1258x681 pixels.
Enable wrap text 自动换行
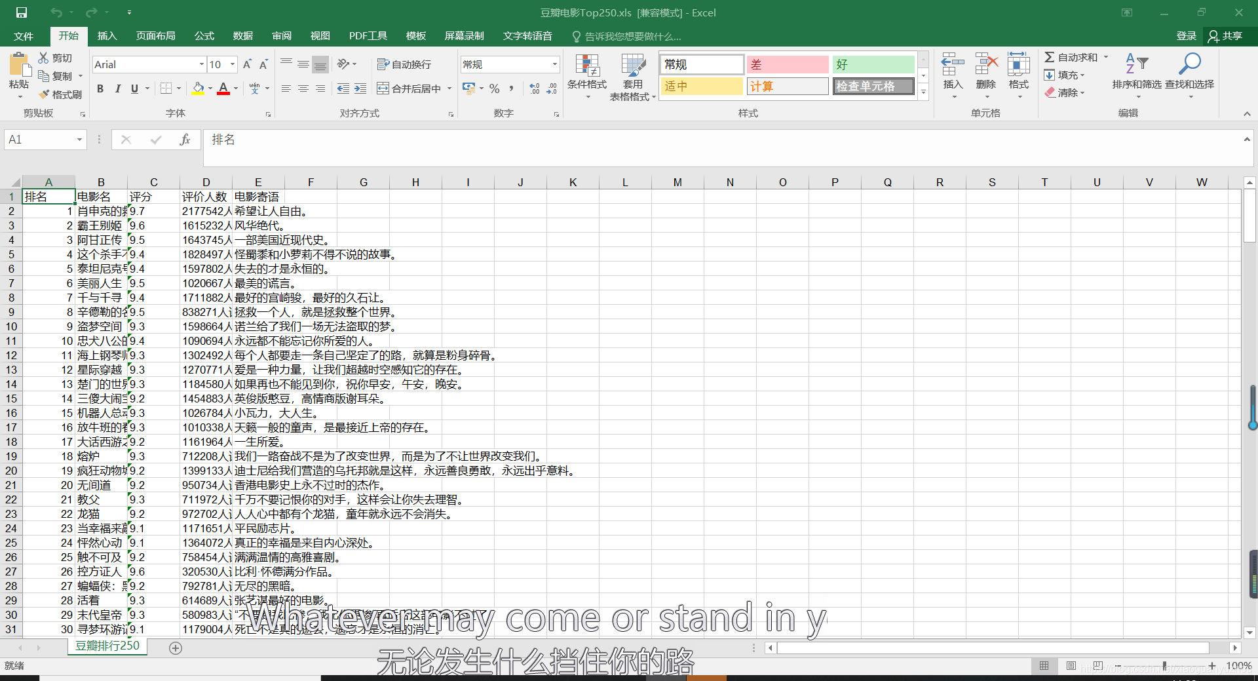404,64
